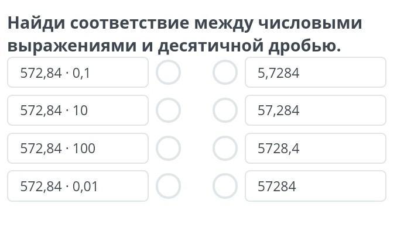Select the circle next to 572,84 · 10
The height and width of the screenshot is (231, 397).
[x=169, y=110]
